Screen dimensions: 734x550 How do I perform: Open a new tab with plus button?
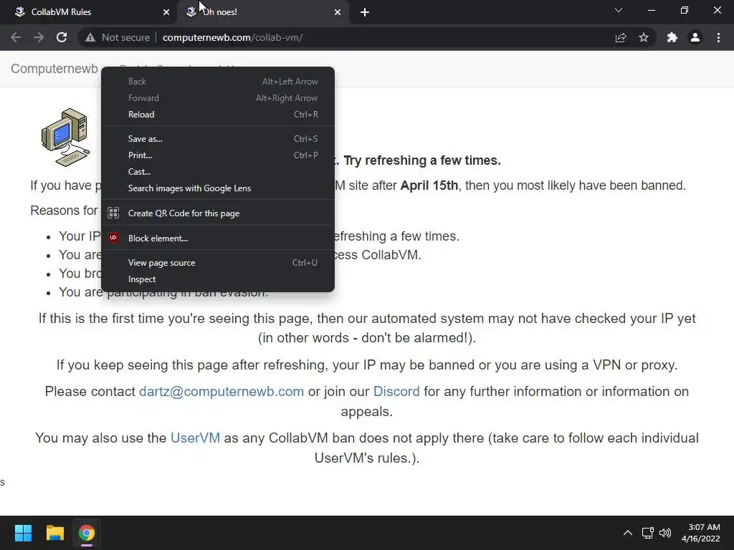(x=365, y=12)
